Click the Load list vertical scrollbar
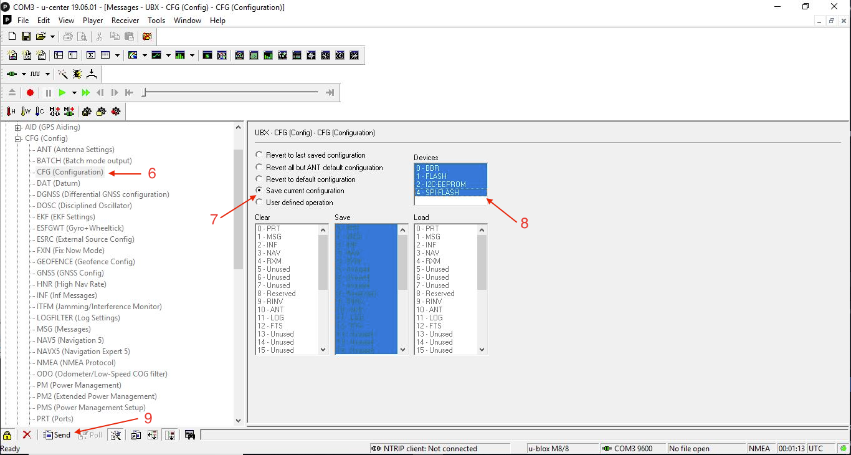Screen dimensions: 851x455 482,289
